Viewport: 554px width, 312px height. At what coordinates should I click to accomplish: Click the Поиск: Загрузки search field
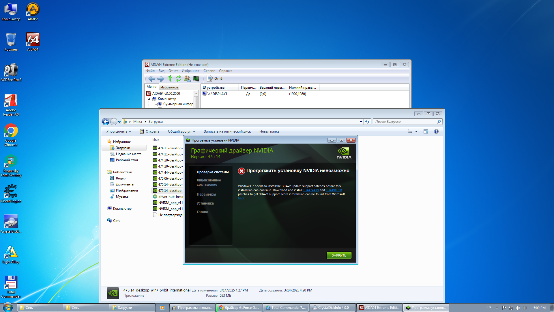tap(405, 122)
